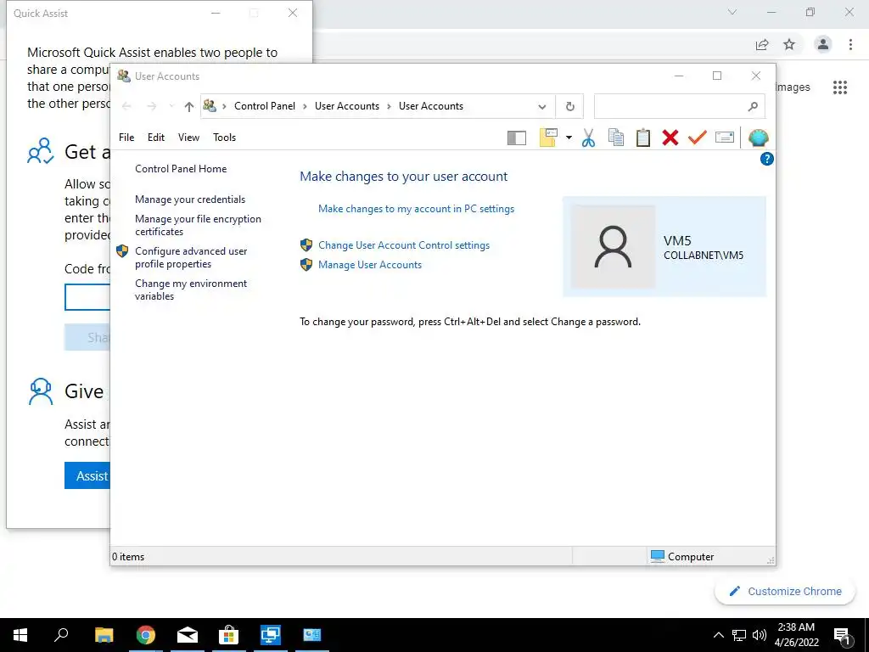Image resolution: width=869 pixels, height=652 pixels.
Task: Open Change User Account Control settings
Action: point(404,245)
